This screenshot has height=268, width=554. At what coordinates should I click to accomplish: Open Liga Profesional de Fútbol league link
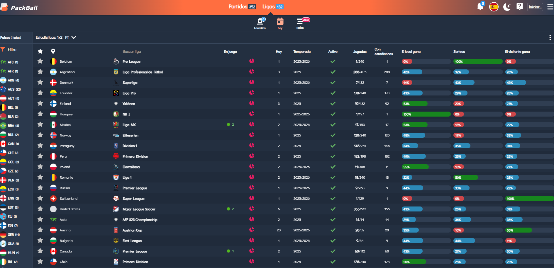click(143, 72)
